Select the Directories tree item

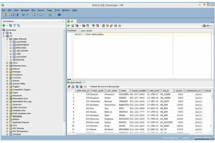tap(17, 116)
